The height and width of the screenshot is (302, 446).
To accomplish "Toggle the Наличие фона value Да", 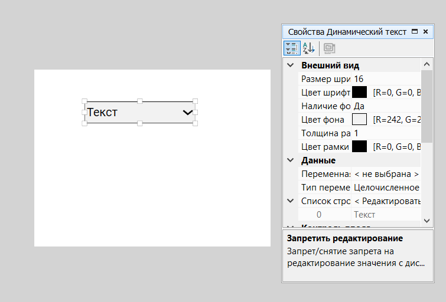I will pos(385,106).
